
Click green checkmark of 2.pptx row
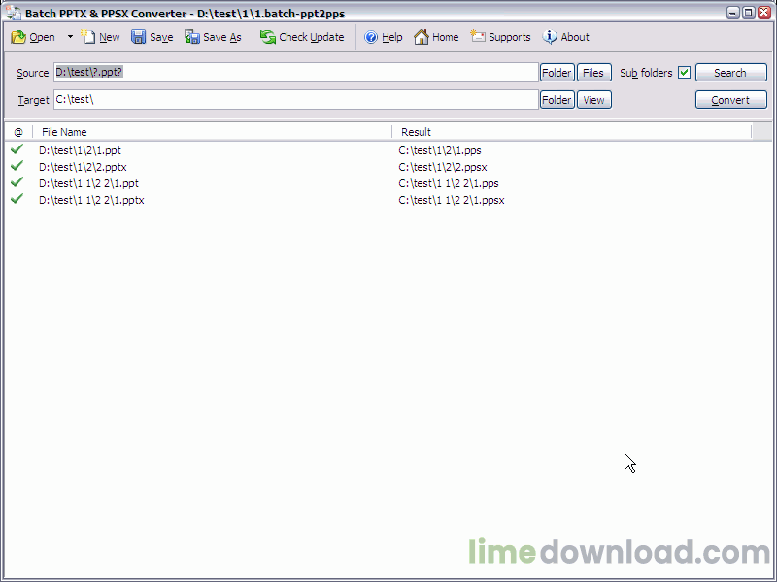[x=17, y=165]
